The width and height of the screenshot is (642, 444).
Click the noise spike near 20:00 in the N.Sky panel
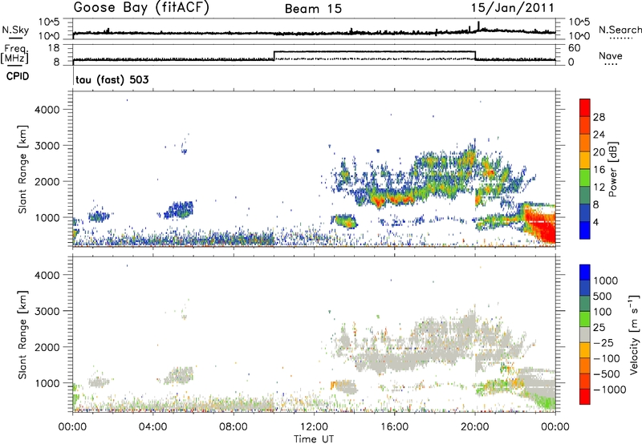pyautogui.click(x=478, y=26)
